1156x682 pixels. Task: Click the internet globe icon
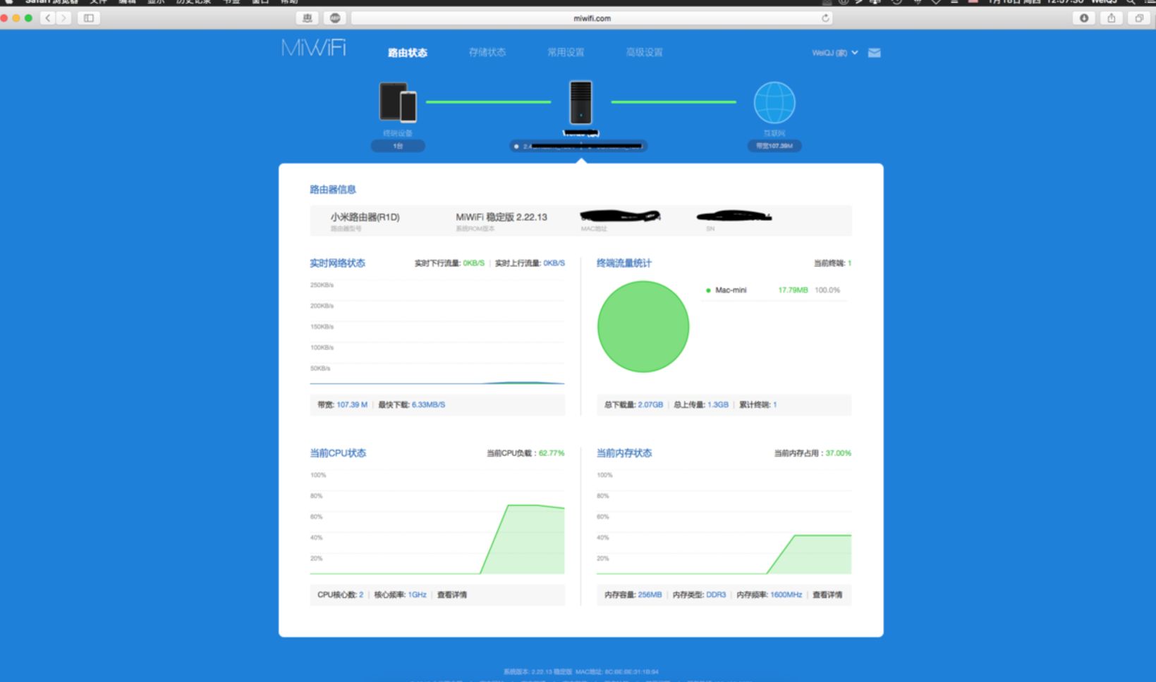[x=774, y=103]
